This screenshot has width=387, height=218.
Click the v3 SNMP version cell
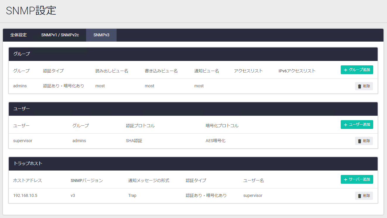click(73, 195)
